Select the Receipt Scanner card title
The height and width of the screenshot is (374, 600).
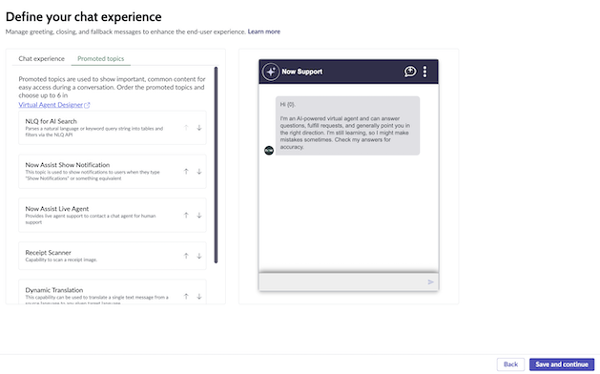[x=49, y=253]
